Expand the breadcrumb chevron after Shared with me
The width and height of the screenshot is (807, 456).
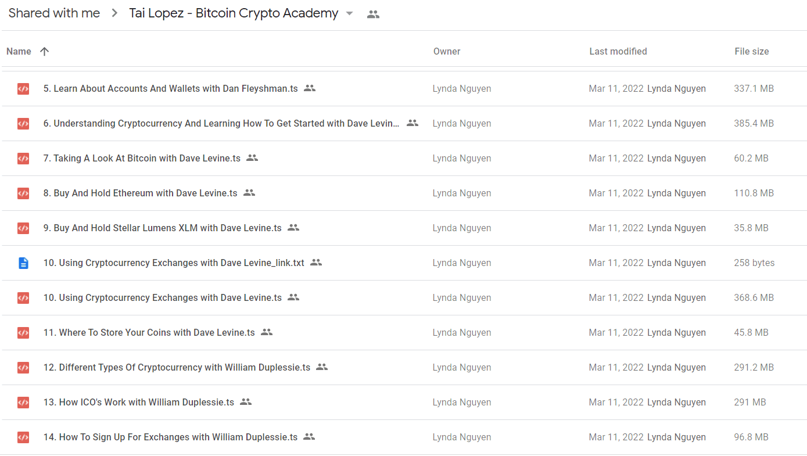click(x=114, y=13)
